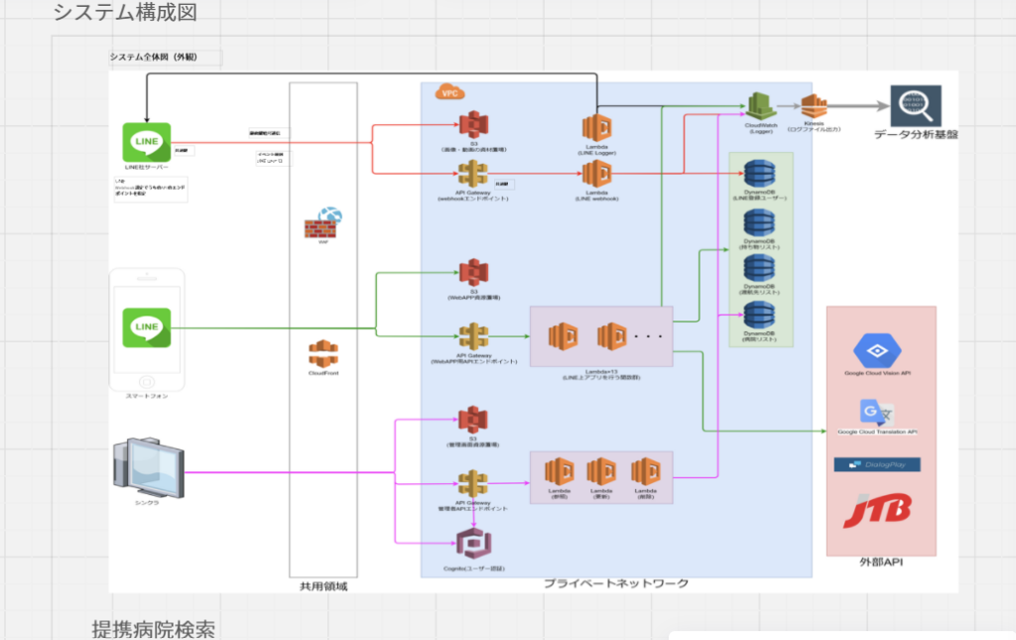Click the 提携病院検索 heading text
1016x640 pixels.
pos(153,628)
